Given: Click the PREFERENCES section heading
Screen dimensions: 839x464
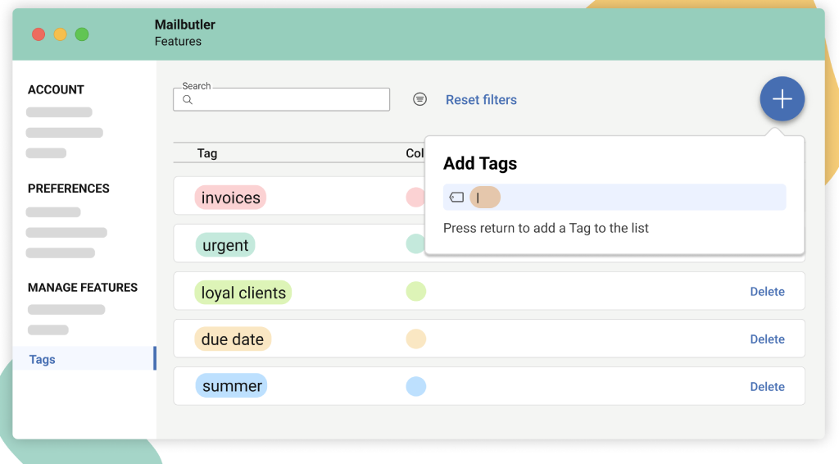Looking at the screenshot, I should [69, 189].
